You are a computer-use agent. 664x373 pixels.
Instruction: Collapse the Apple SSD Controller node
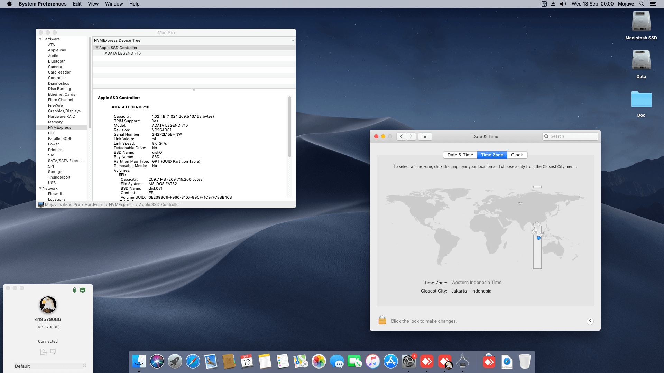(x=97, y=48)
